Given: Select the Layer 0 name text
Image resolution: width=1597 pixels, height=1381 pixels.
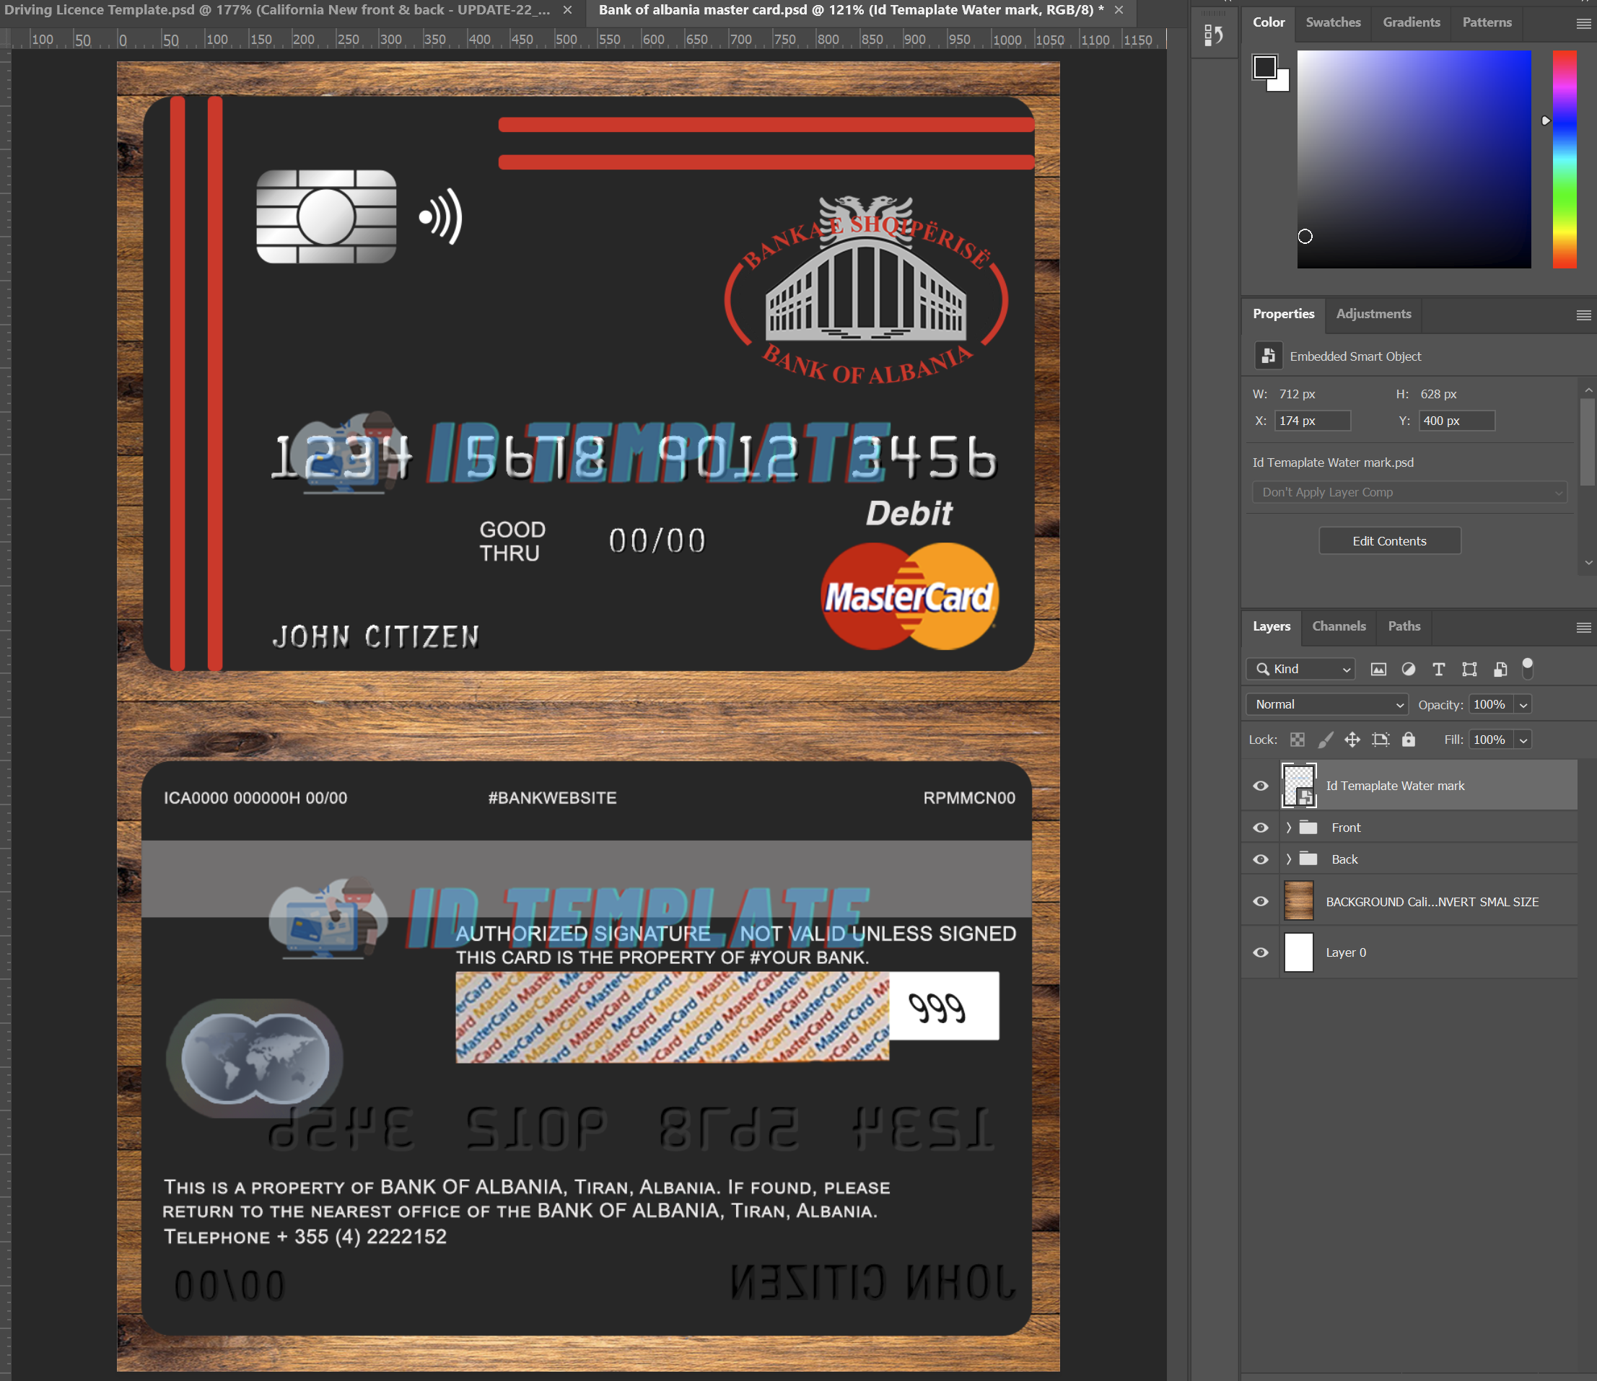Looking at the screenshot, I should click(1345, 952).
